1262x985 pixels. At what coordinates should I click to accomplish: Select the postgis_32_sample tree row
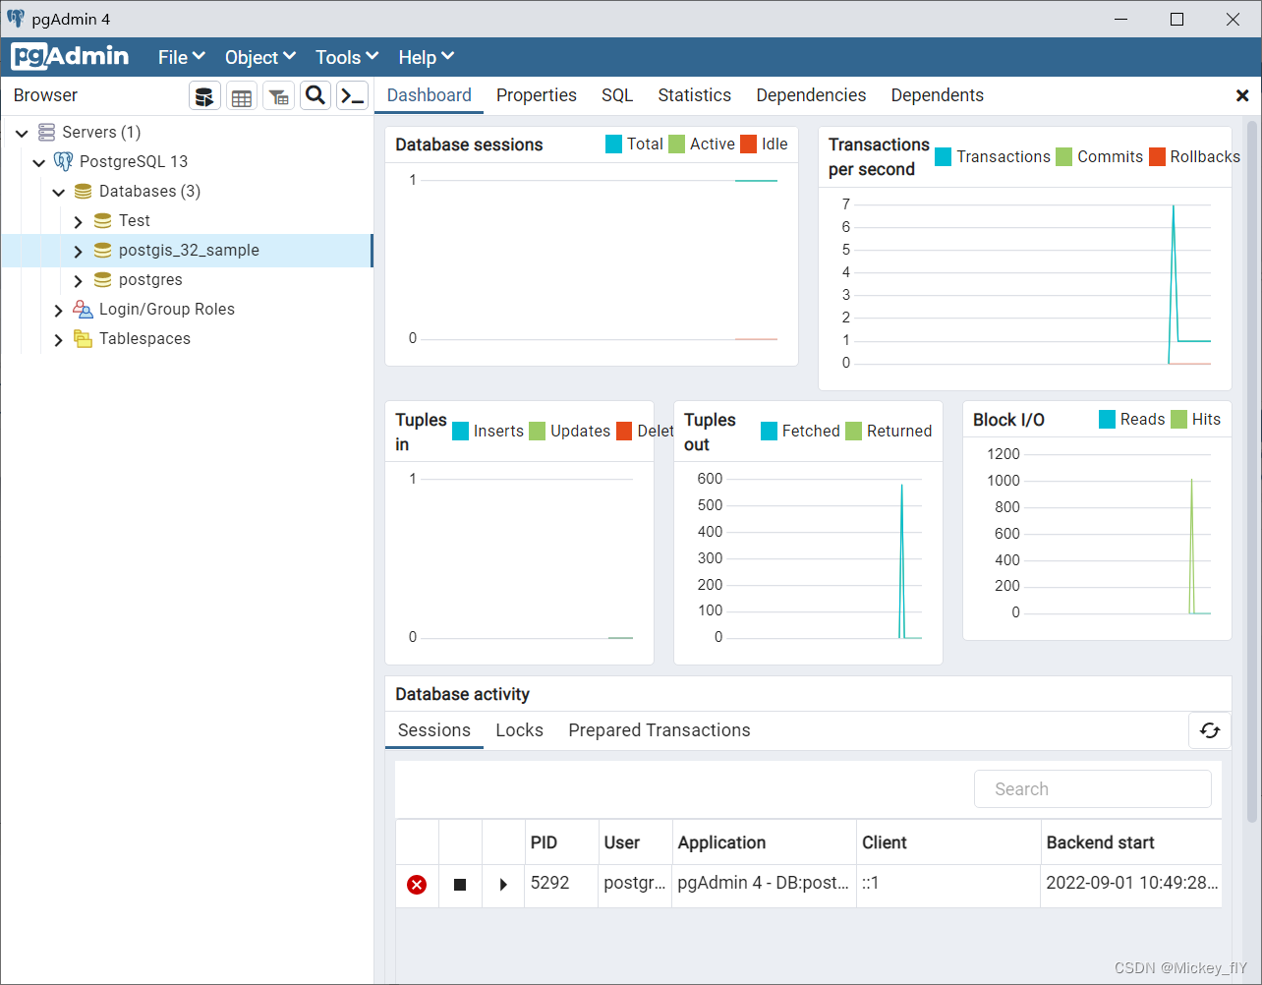(187, 251)
